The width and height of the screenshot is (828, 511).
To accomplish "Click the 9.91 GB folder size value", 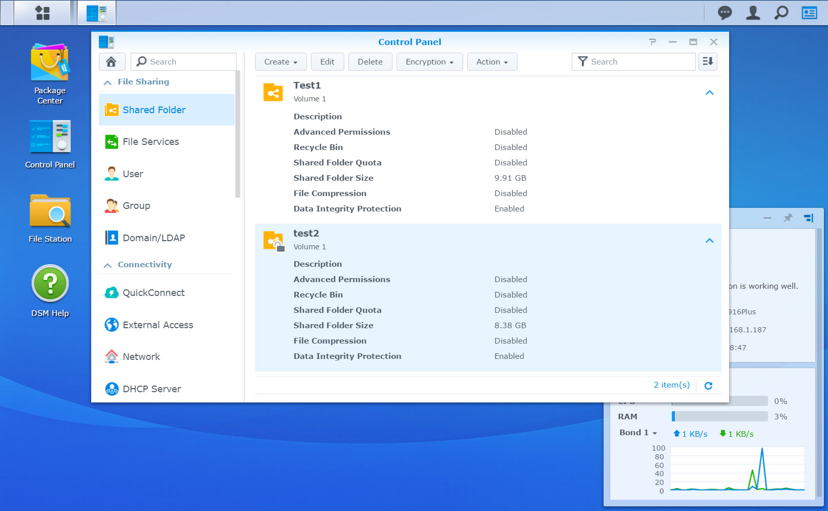I will (510, 178).
